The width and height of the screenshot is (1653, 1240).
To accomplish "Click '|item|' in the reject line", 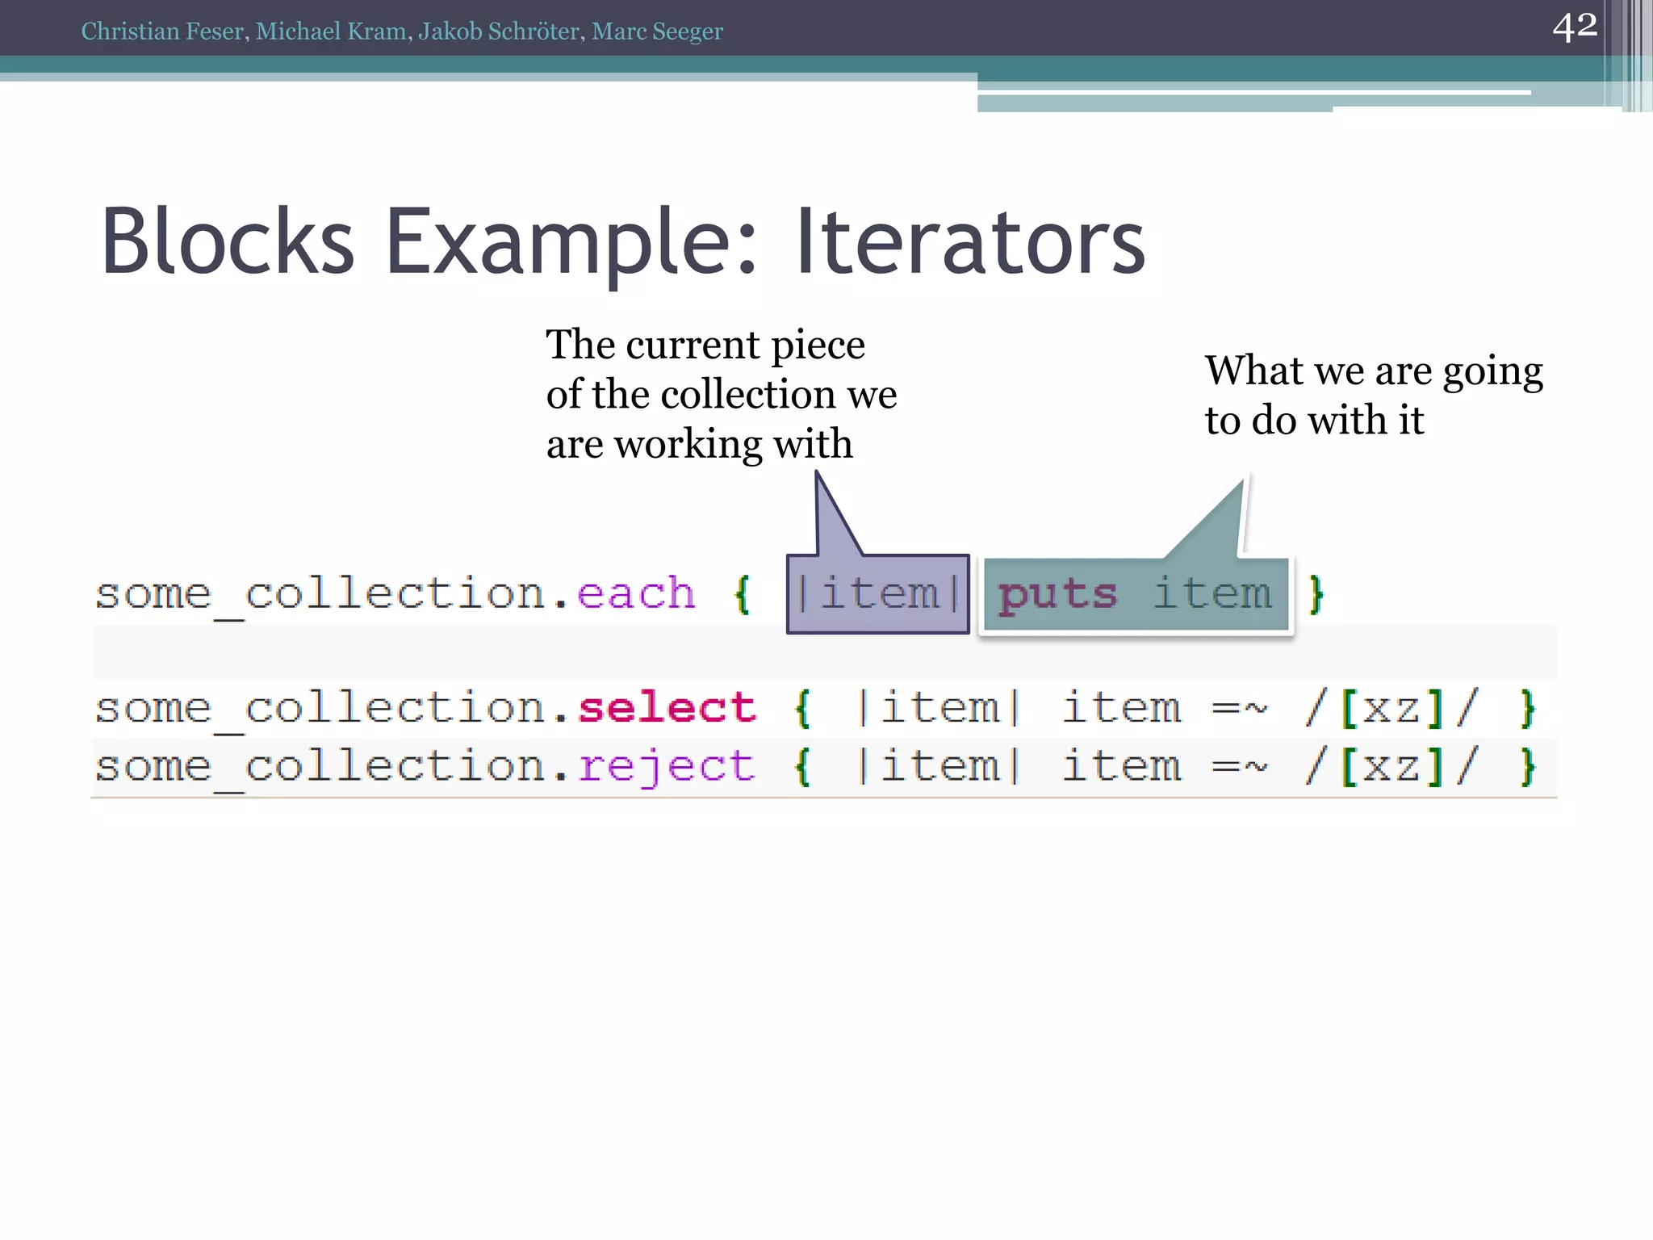I will tap(939, 766).
